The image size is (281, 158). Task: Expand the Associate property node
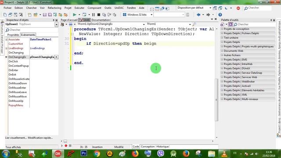(x=7, y=39)
